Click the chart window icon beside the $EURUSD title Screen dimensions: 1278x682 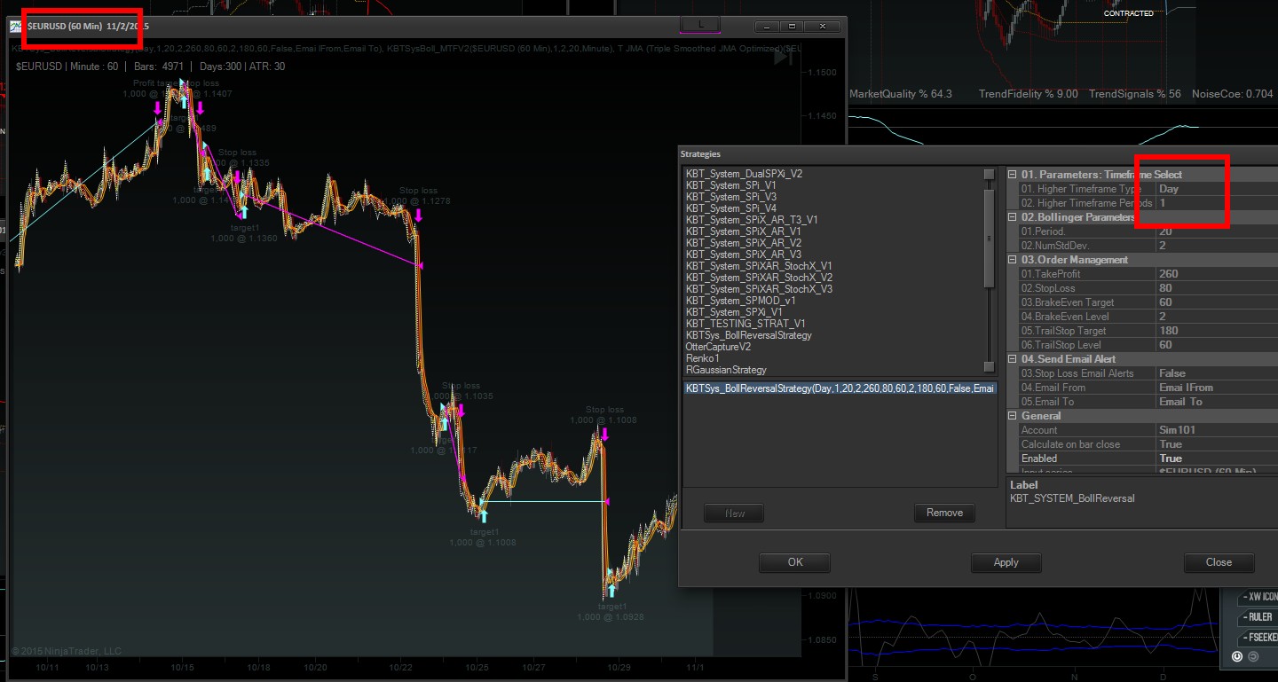click(16, 27)
